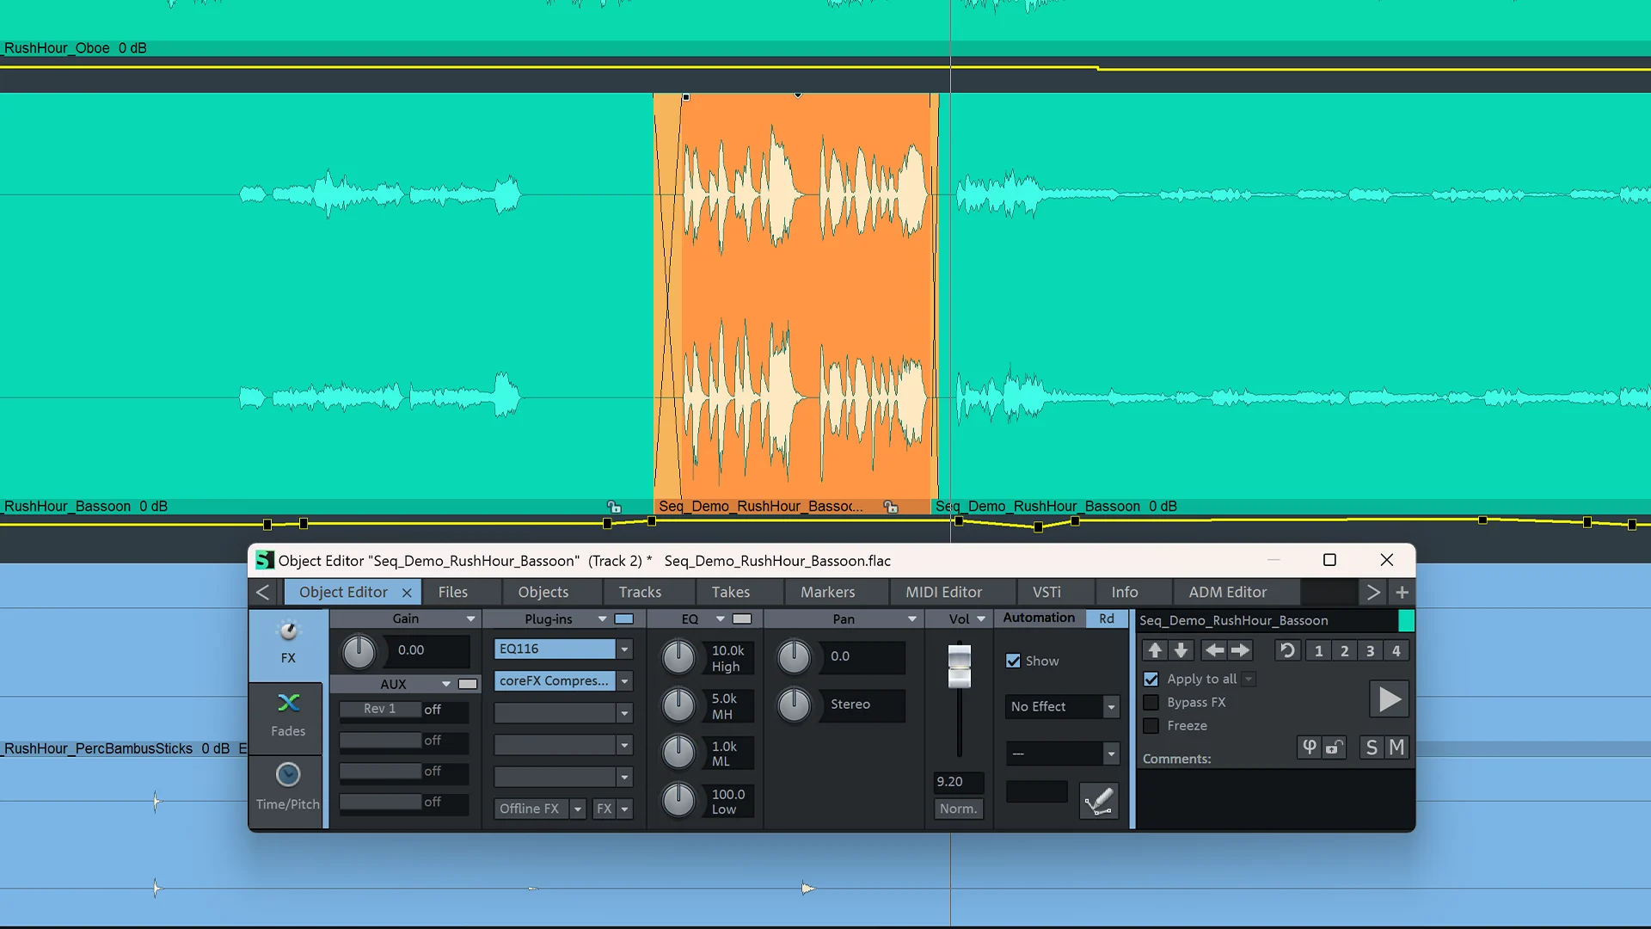Image resolution: width=1651 pixels, height=929 pixels.
Task: Click the reset undo arrow icon
Action: tap(1287, 651)
